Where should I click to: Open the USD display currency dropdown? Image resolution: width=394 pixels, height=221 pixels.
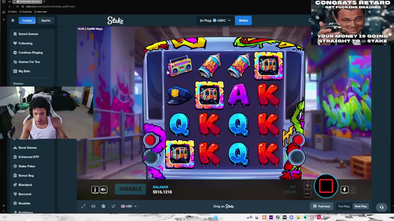pos(129,206)
